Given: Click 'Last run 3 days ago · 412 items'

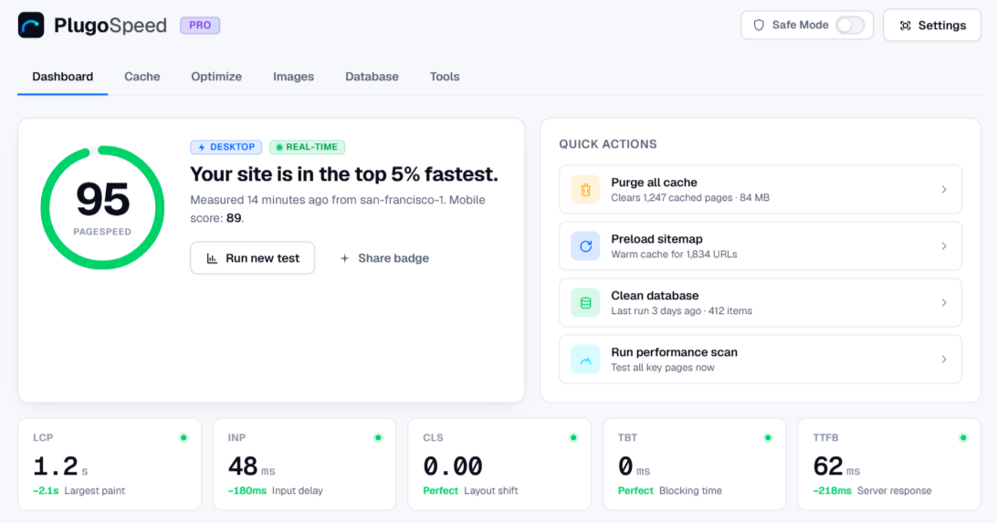Looking at the screenshot, I should [x=681, y=310].
